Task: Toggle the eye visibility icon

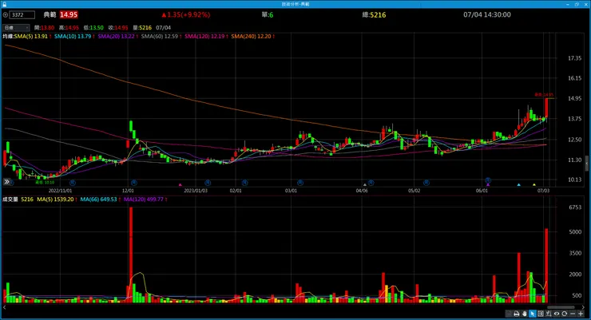Action: coord(557,314)
